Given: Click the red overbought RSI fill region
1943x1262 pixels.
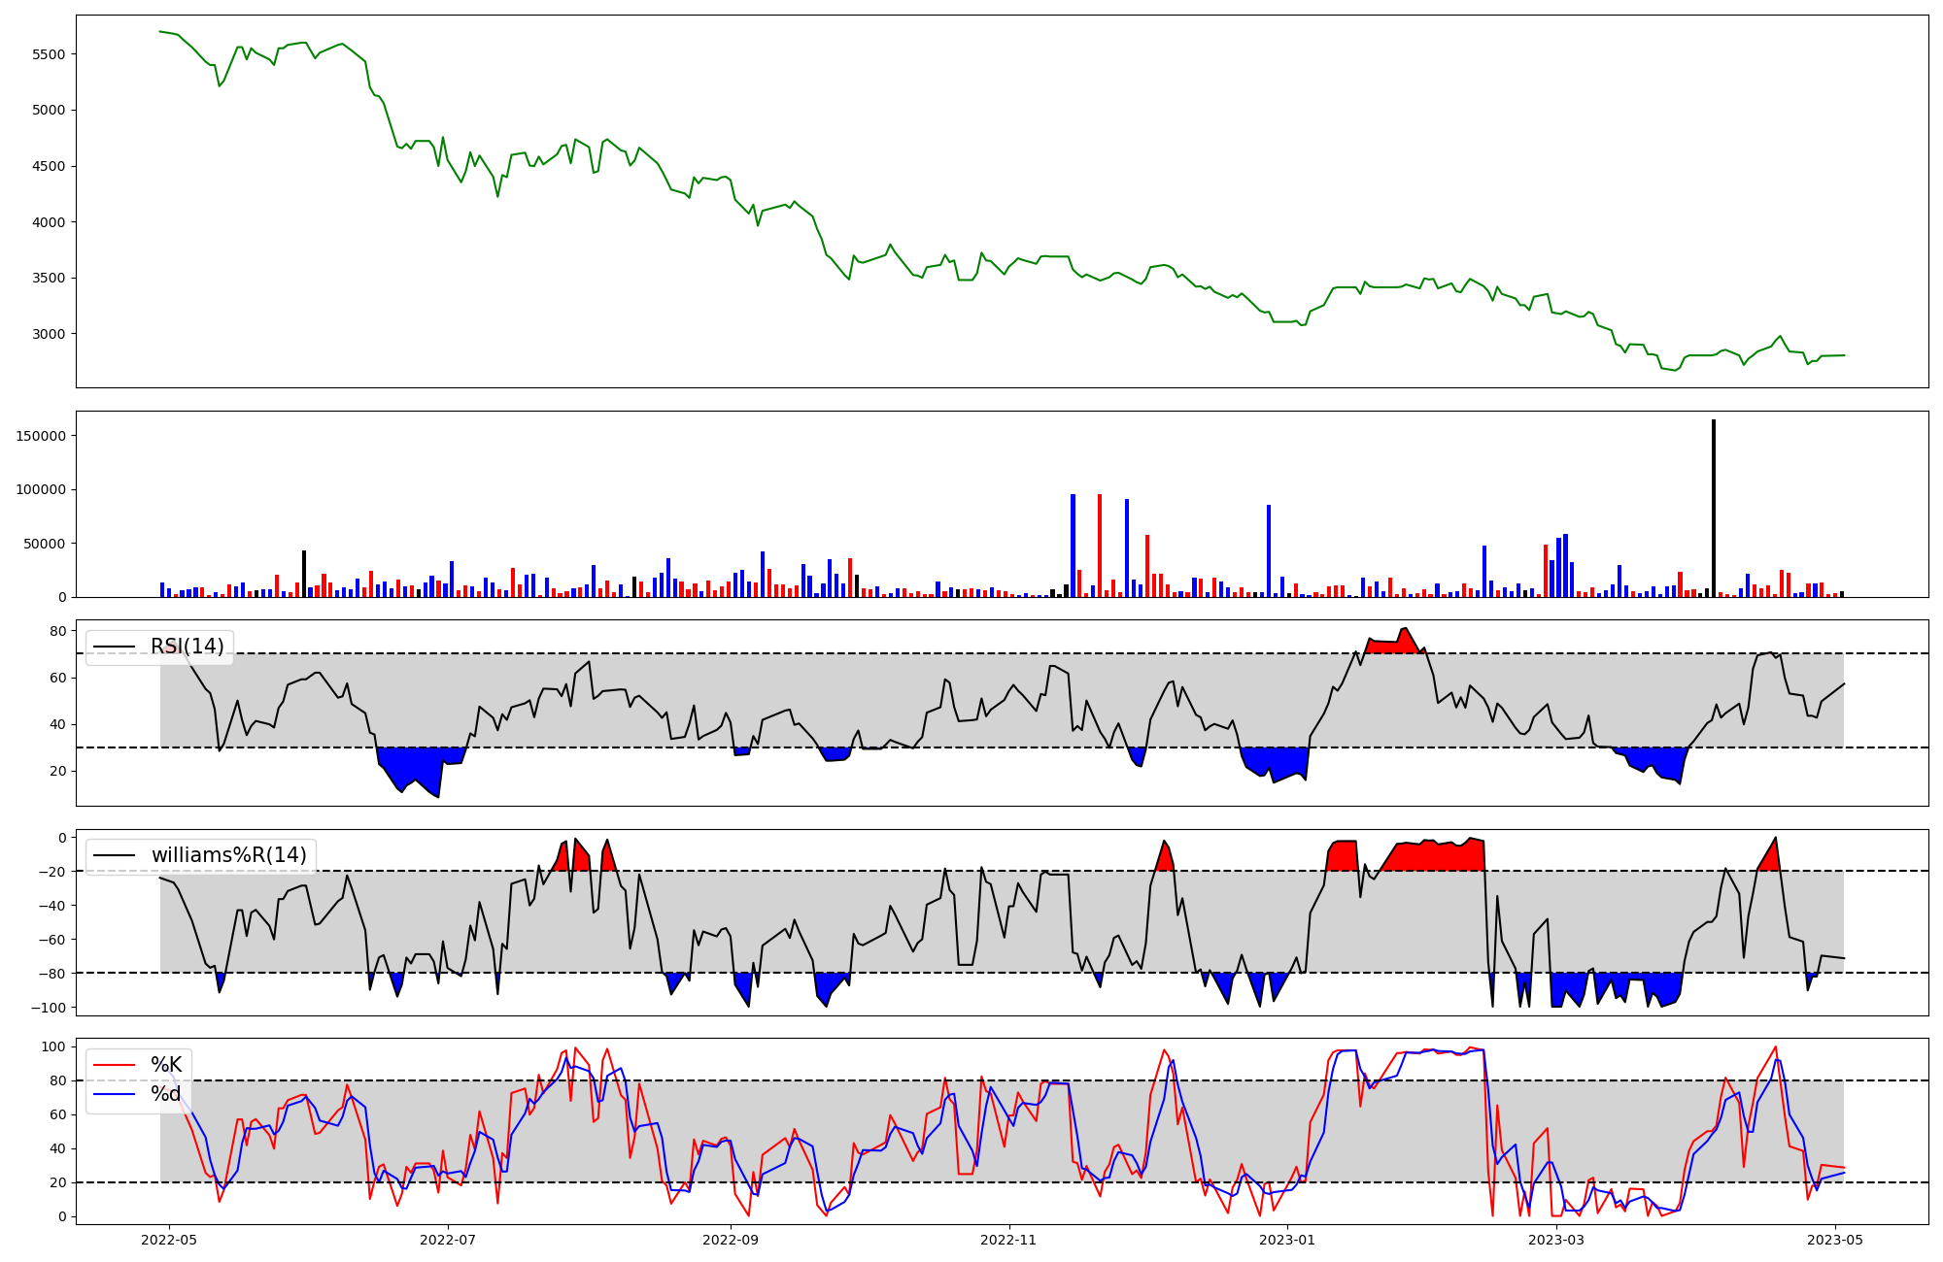Looking at the screenshot, I should point(1394,646).
